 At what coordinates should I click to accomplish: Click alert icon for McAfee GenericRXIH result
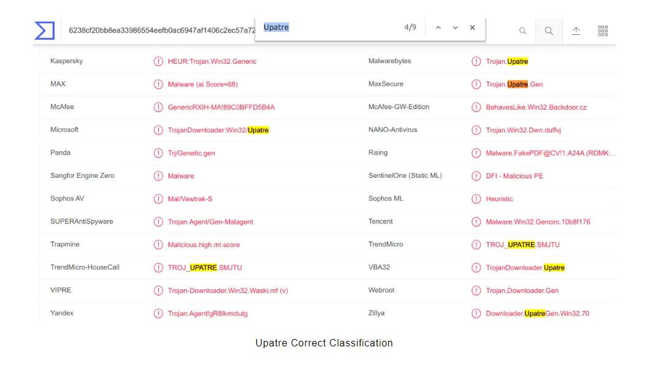point(158,107)
